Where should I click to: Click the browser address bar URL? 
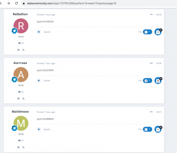click(72, 3)
